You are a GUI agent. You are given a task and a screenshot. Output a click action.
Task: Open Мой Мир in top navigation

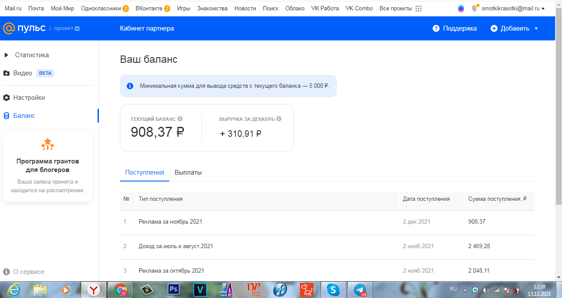62,8
